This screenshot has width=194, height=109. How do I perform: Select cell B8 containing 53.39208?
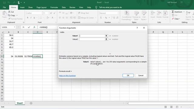point(18,56)
